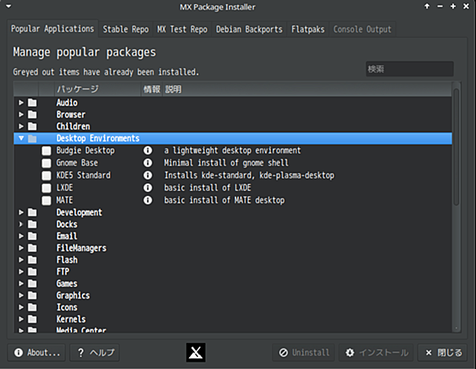This screenshot has width=476, height=369.
Task: Click the Browser folder icon
Action: click(x=32, y=115)
